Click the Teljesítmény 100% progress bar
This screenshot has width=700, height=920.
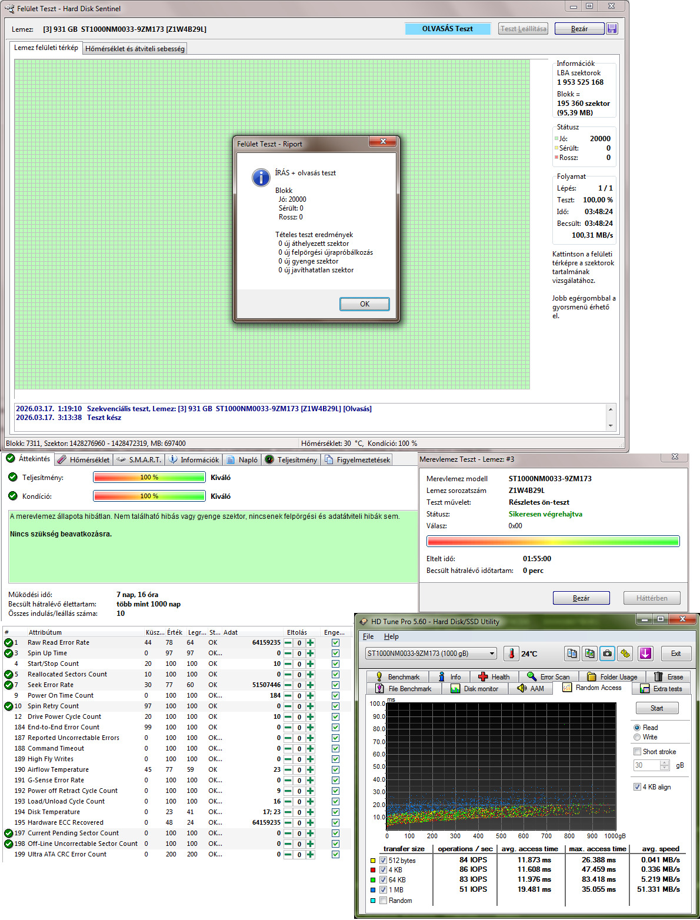[149, 478]
